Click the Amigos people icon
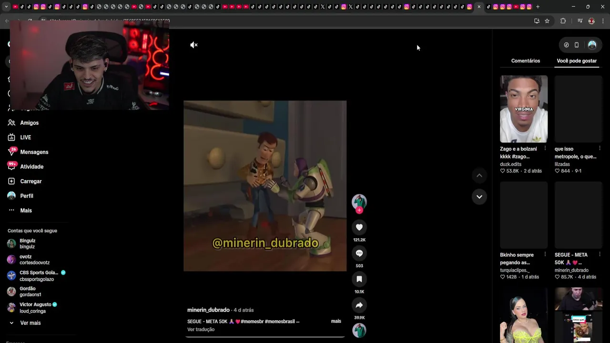The width and height of the screenshot is (610, 343). (x=11, y=123)
